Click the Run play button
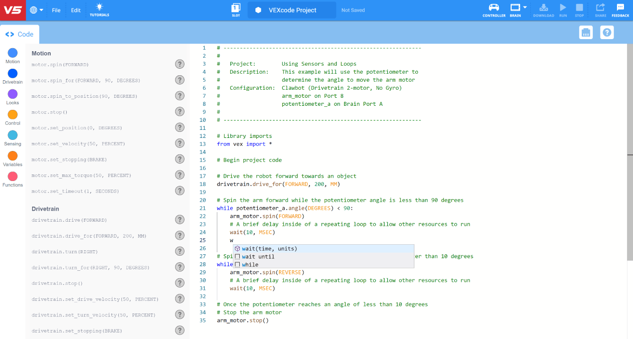The height and width of the screenshot is (339, 633). pyautogui.click(x=563, y=10)
